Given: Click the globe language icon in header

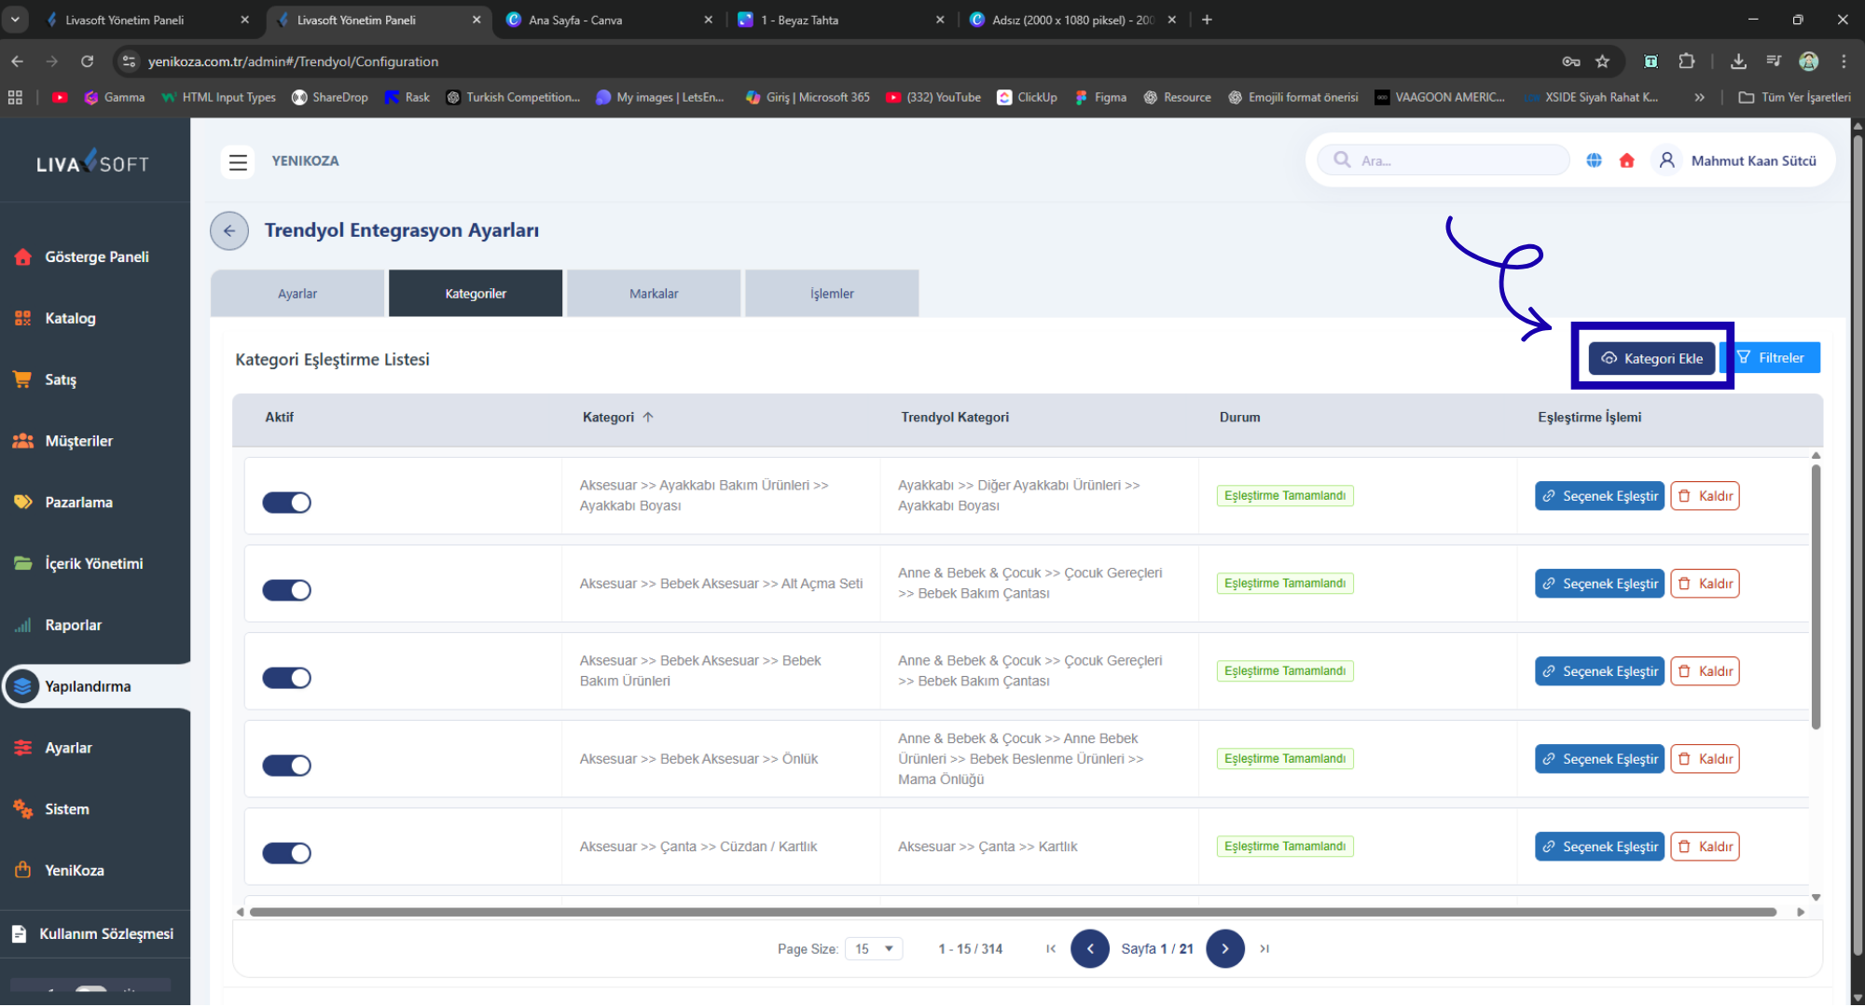Looking at the screenshot, I should pyautogui.click(x=1594, y=160).
